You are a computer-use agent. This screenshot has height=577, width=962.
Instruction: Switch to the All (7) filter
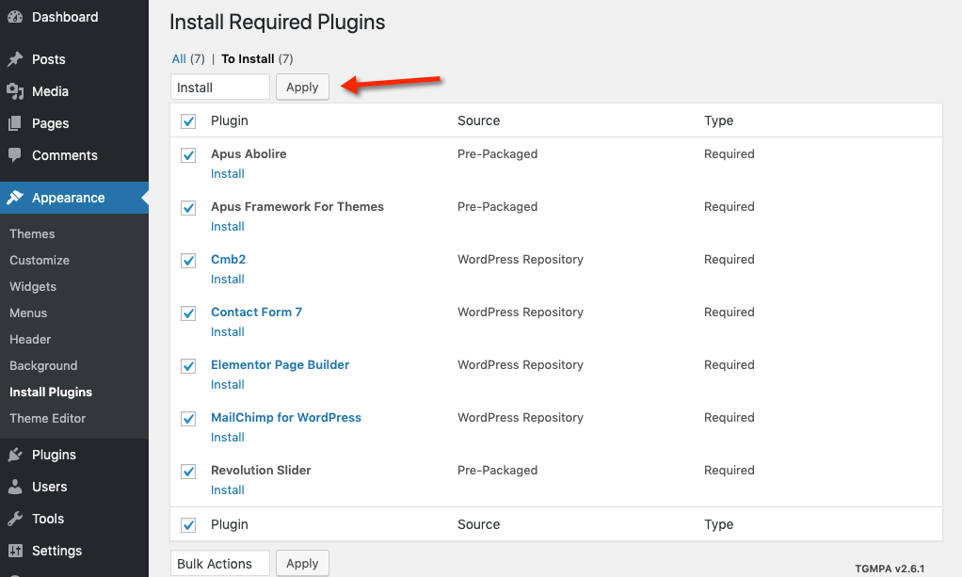coord(179,58)
